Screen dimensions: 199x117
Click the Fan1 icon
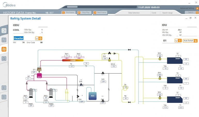(x=67, y=57)
